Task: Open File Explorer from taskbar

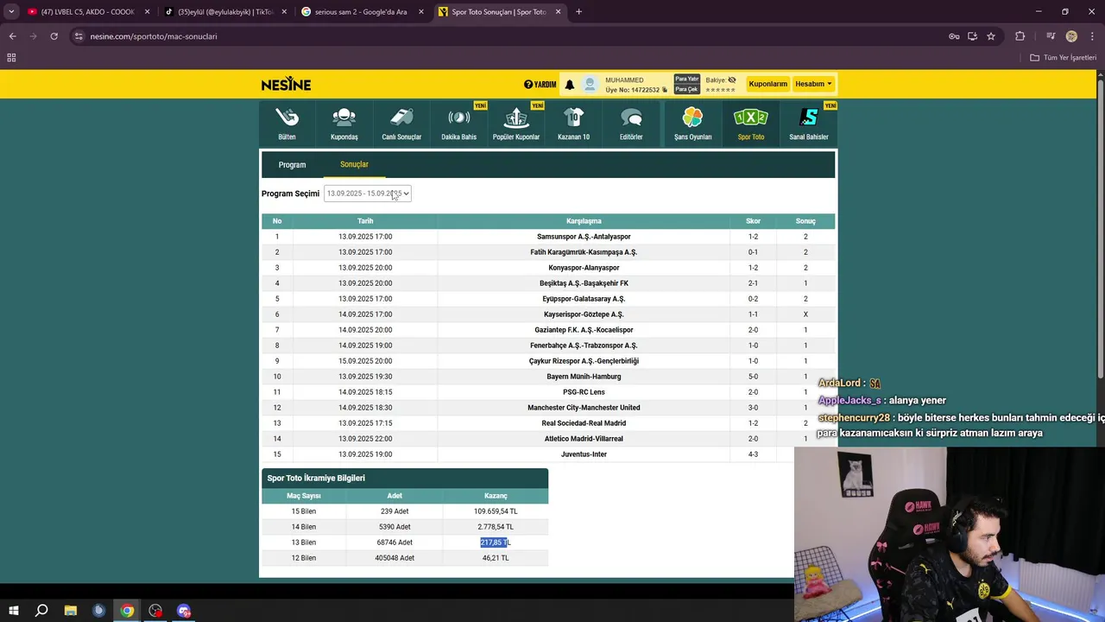Action: [71, 611]
